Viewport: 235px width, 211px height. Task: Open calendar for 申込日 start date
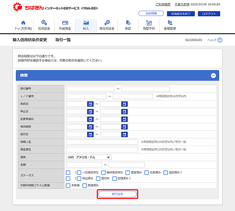pyautogui.click(x=90, y=111)
